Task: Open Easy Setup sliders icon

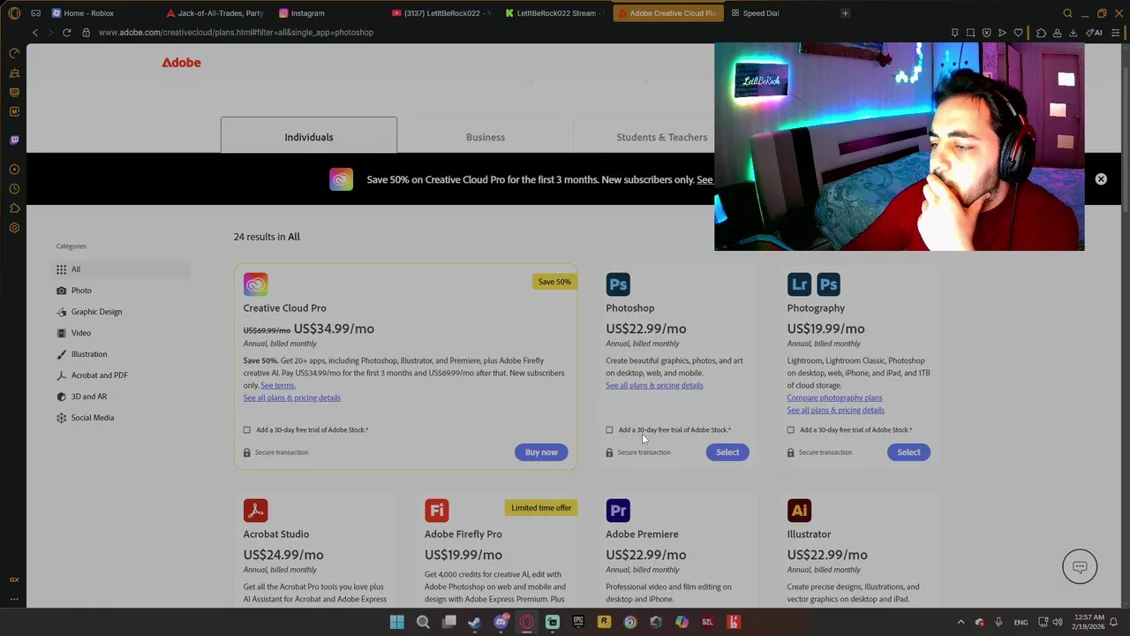Action: (x=1116, y=33)
